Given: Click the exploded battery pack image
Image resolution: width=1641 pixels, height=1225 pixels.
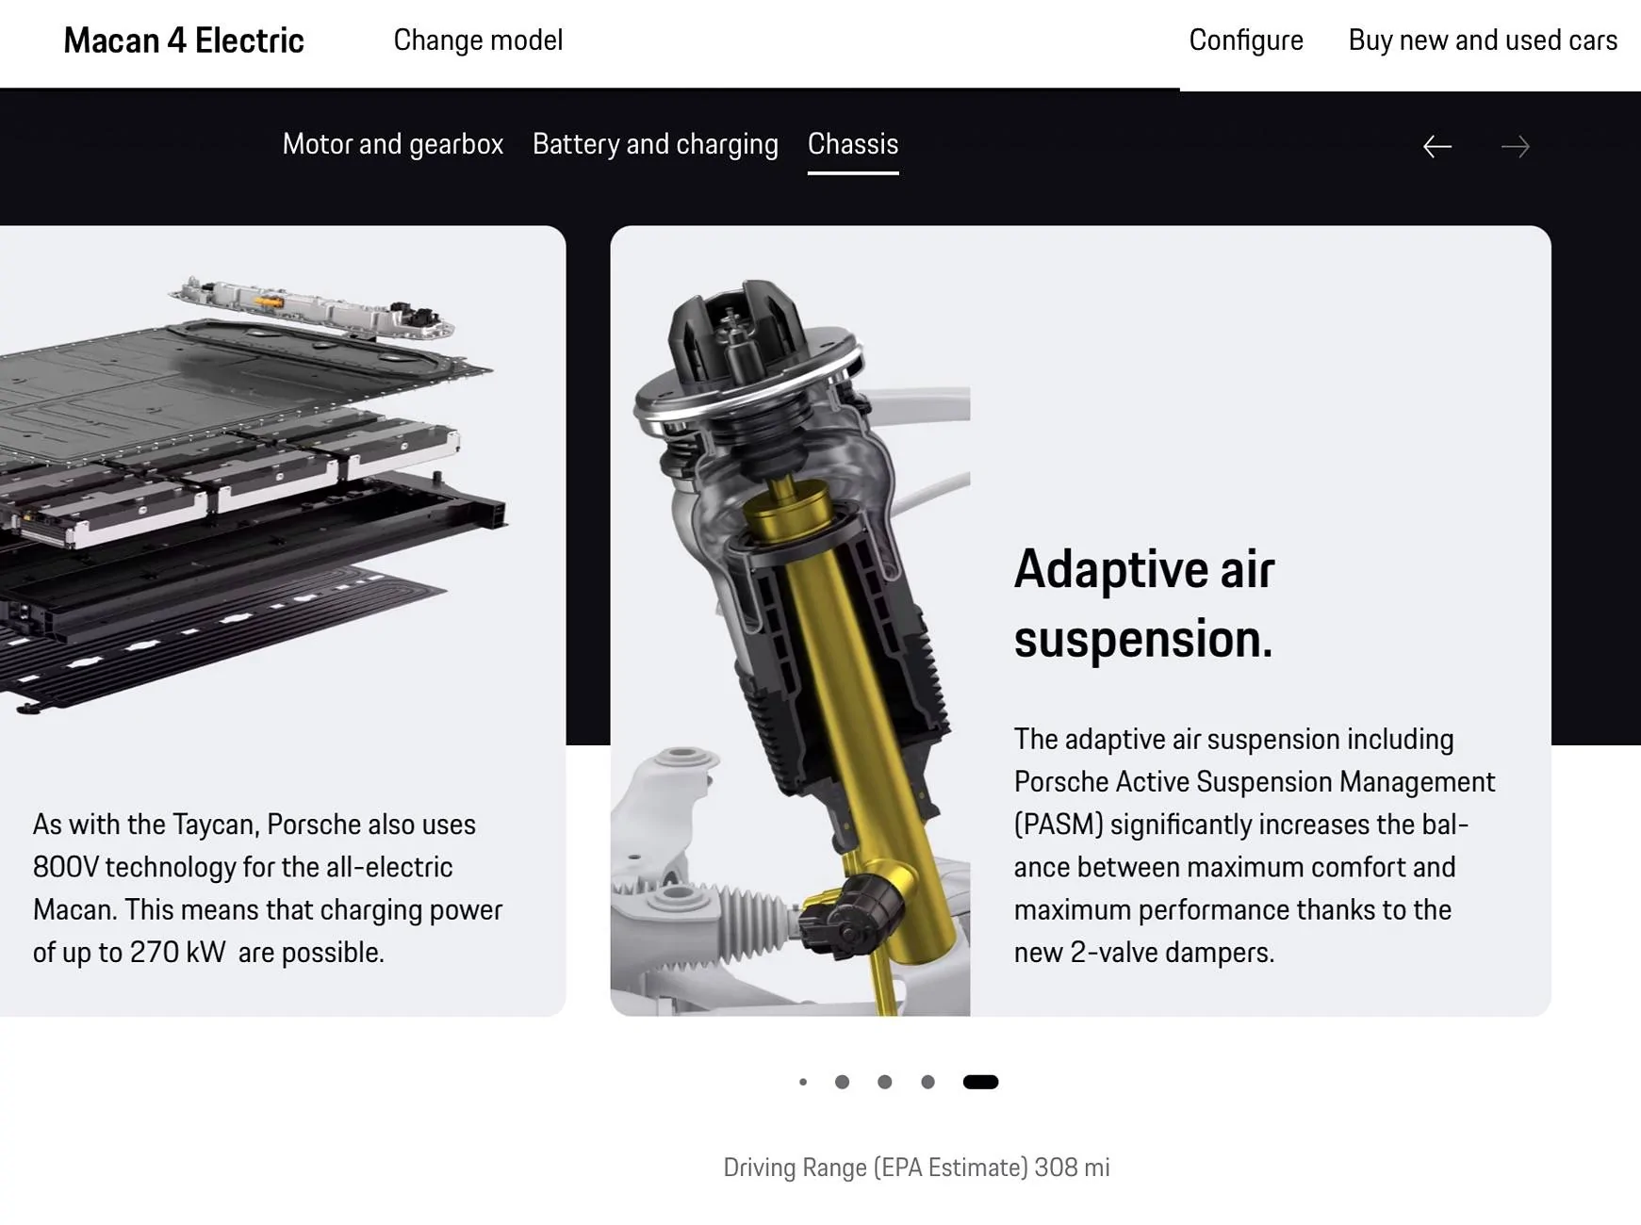Looking at the screenshot, I should 245,490.
